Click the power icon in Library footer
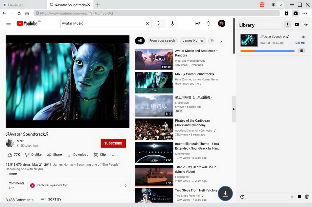 point(242,197)
